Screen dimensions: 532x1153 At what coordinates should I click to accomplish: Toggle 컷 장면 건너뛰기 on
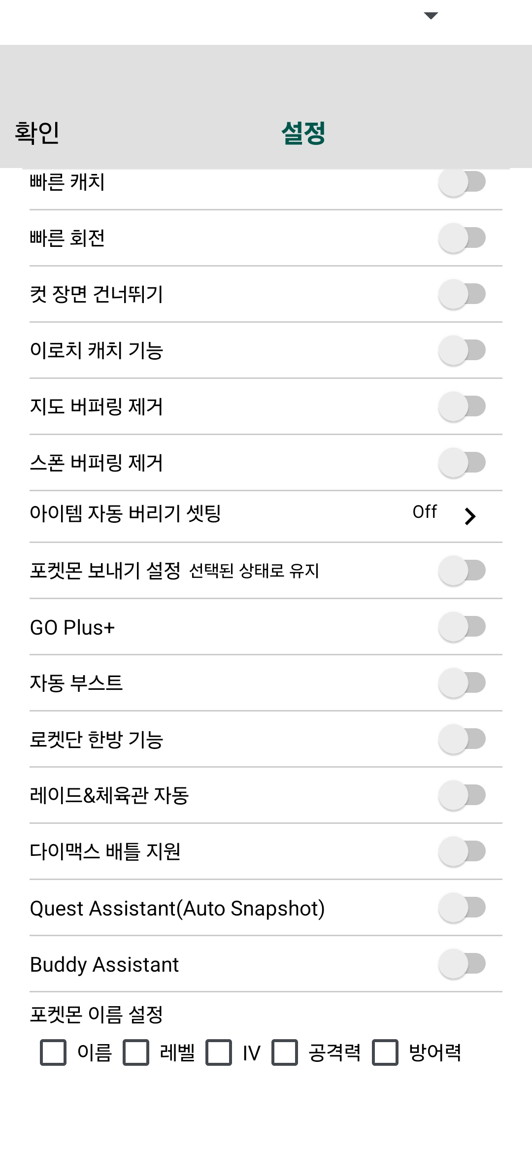(462, 294)
